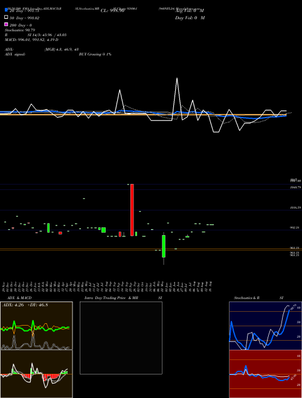The width and height of the screenshot is (302, 398).
Task: Click the magenta 200 Day legend square
Action: click(x=7, y=24)
